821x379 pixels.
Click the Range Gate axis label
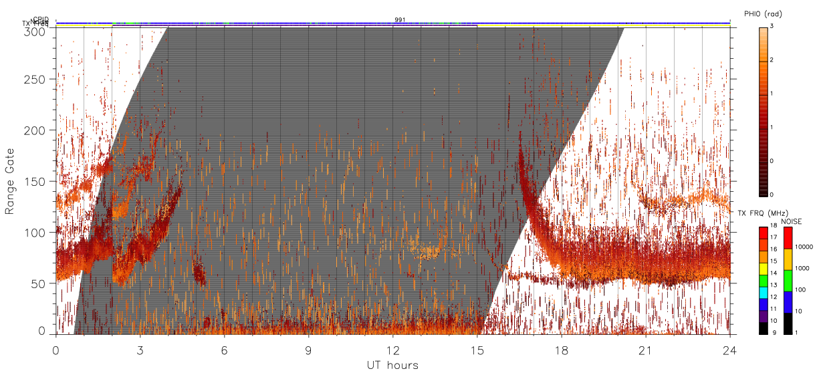[10, 182]
